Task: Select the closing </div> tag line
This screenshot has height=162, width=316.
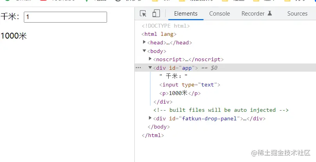Action: coord(163,102)
